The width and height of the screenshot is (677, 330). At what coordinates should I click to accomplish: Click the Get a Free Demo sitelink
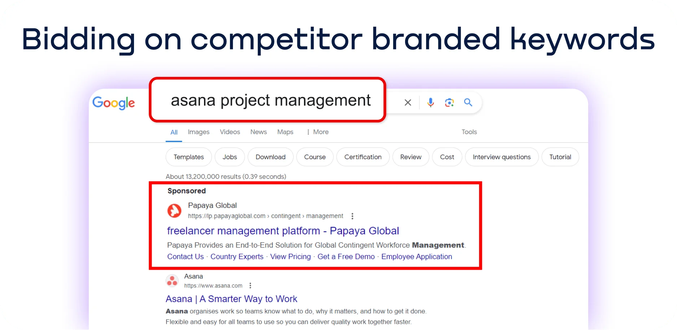click(x=346, y=256)
